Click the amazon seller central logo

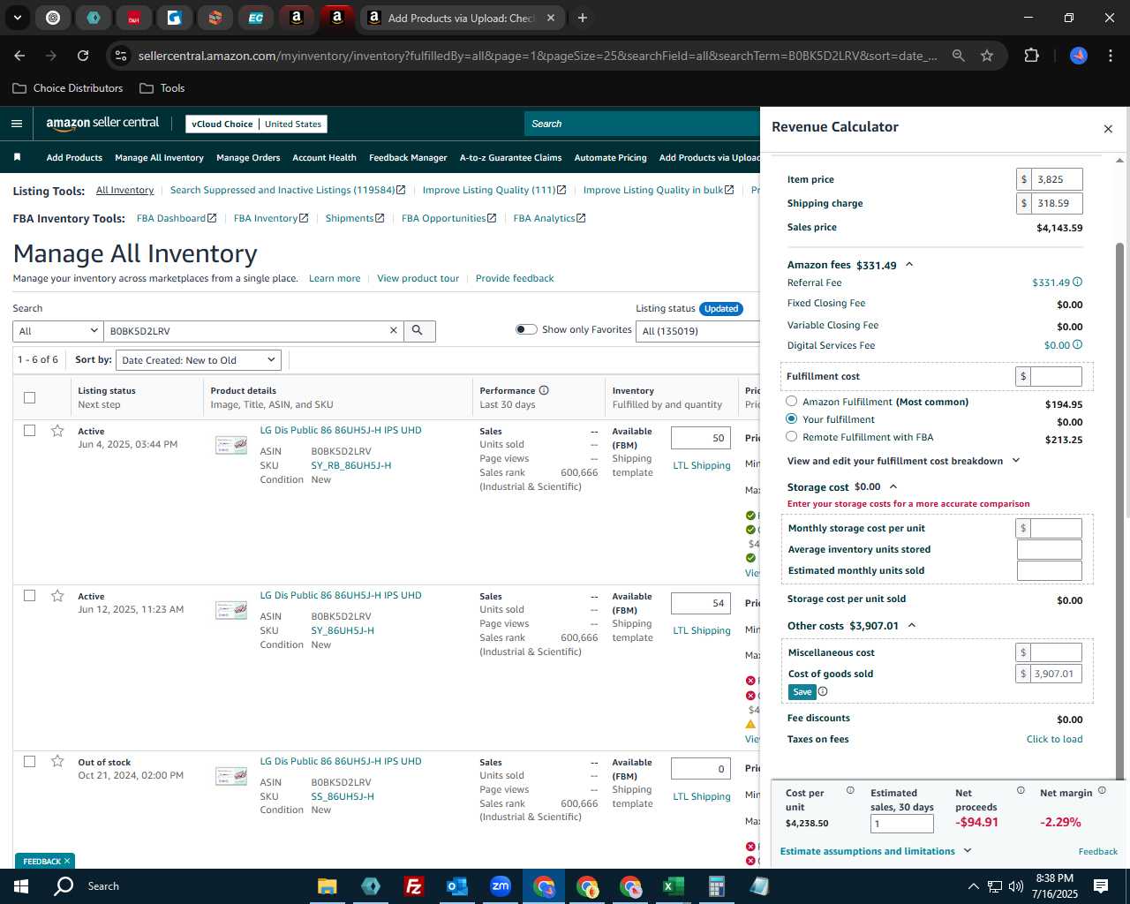102,124
